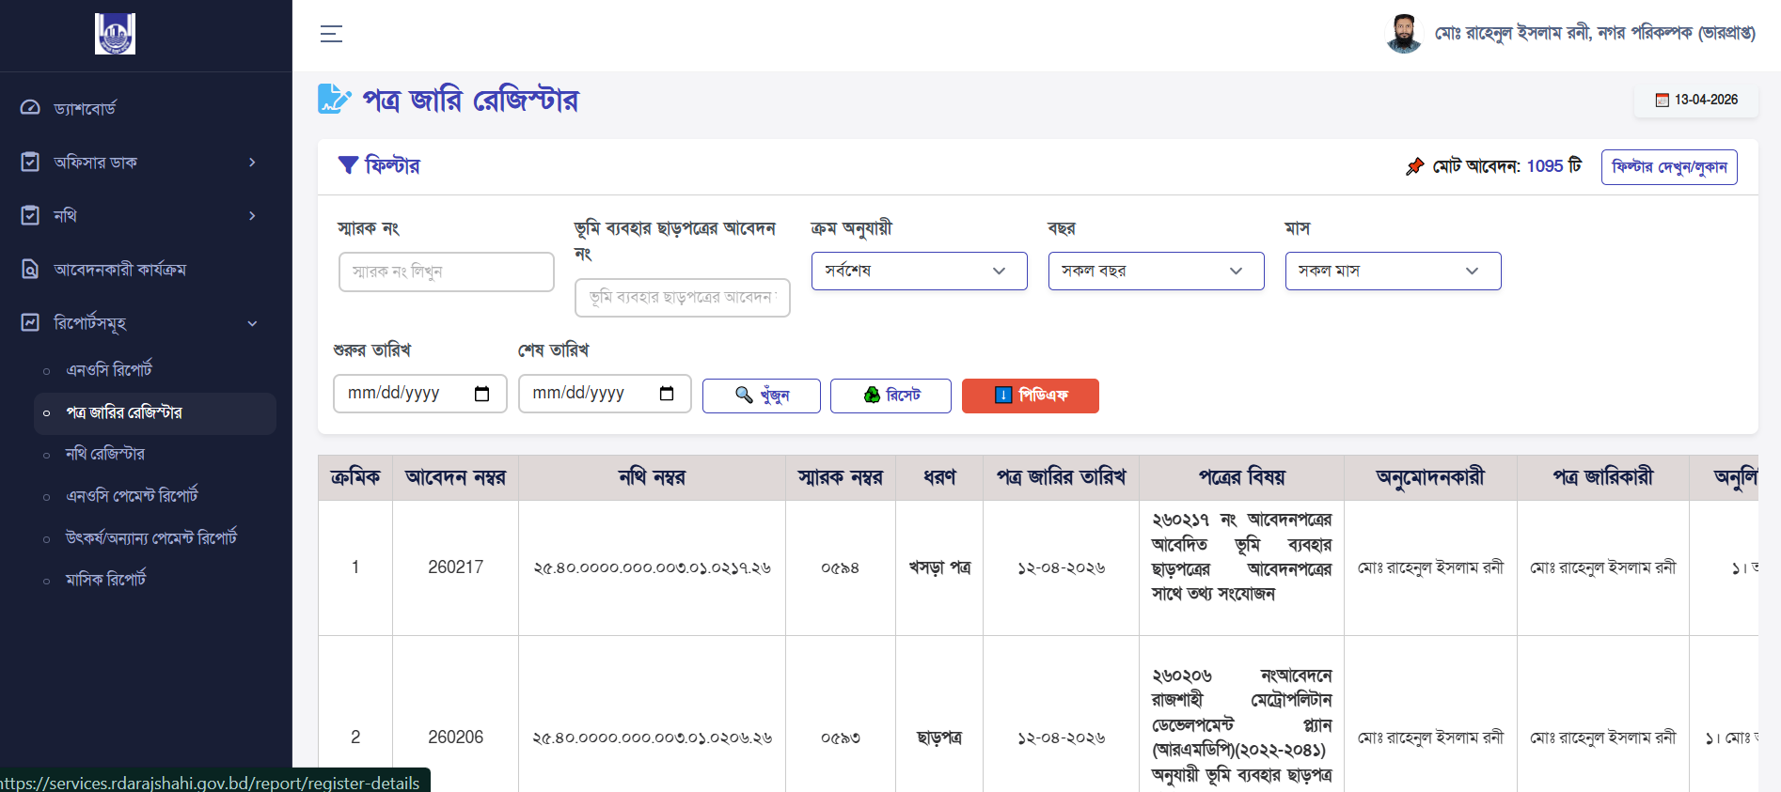The width and height of the screenshot is (1781, 792).
Task: Click the স্মারক নং input field
Action: [x=446, y=272]
